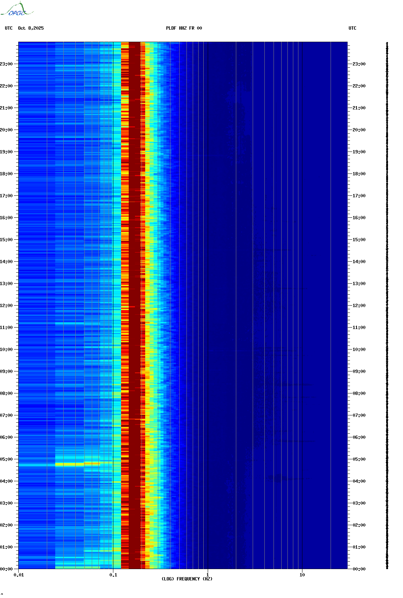
Task: Select the date text 'Oct 8,2025'
Action: coord(31,28)
